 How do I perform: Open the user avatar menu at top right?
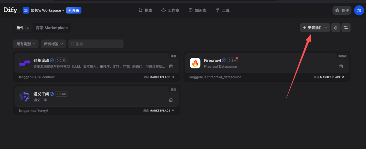coord(359,10)
